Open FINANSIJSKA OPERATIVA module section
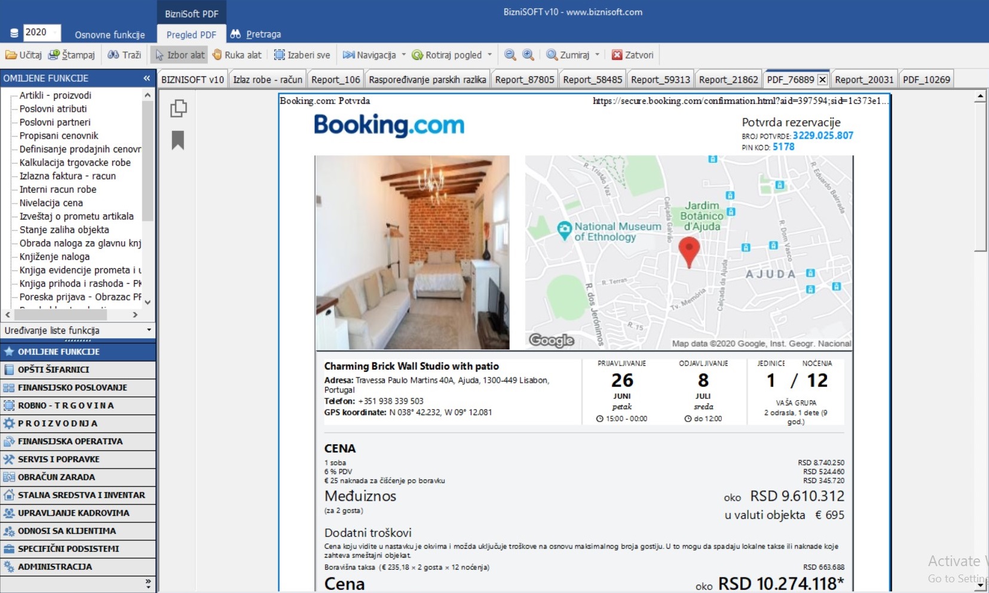Viewport: 989px width, 593px height. point(78,441)
